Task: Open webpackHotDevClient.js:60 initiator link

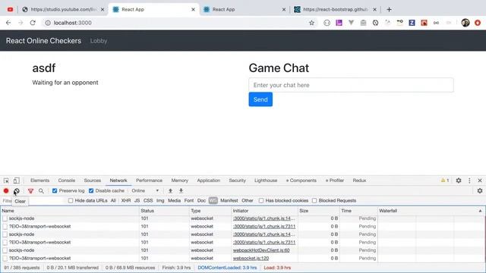Action: click(261, 250)
